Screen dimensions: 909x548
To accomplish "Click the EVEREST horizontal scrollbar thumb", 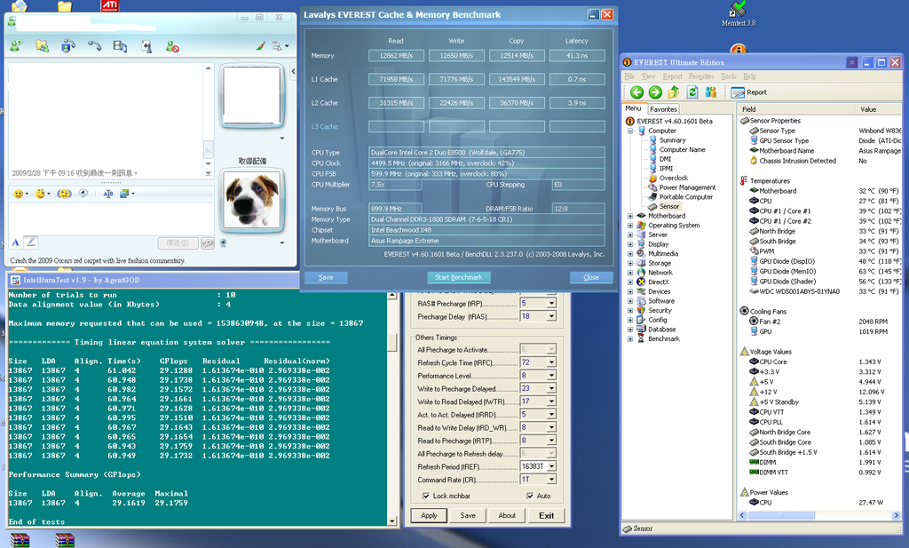I will pyautogui.click(x=780, y=515).
